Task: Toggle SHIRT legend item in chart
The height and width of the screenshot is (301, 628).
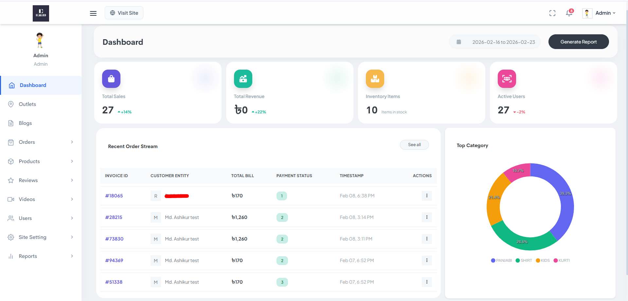Action: click(524, 260)
